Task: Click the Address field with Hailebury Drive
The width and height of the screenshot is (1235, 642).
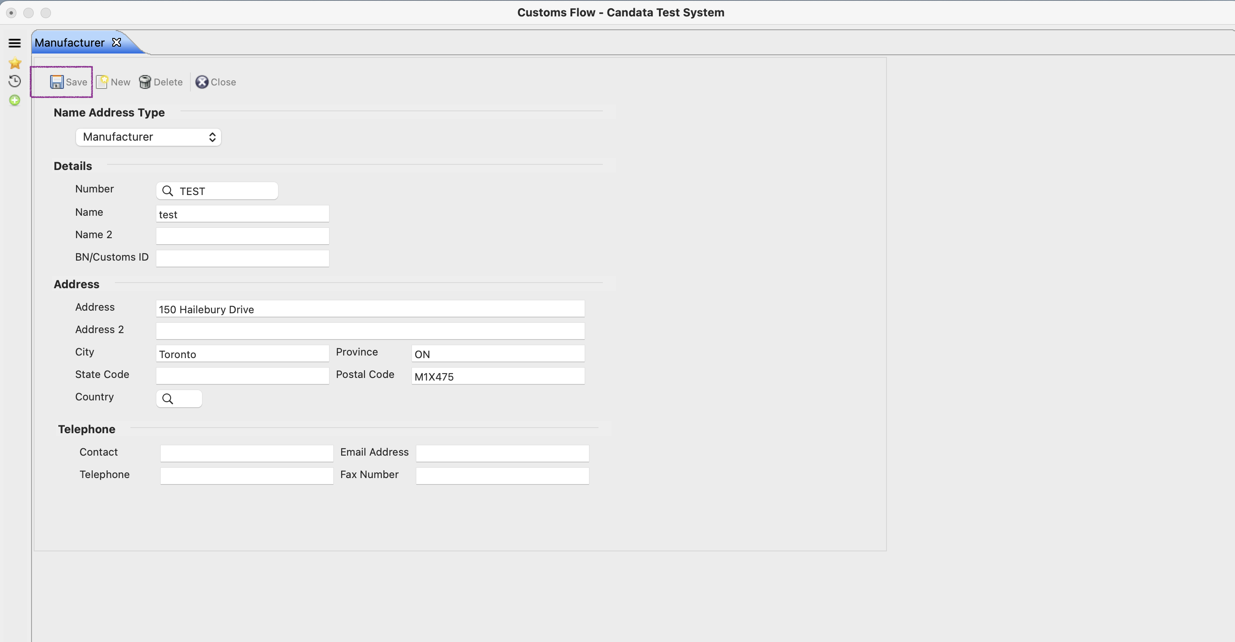Action: click(370, 308)
